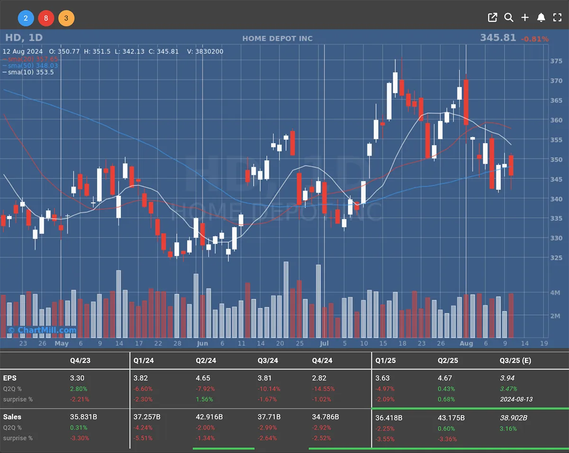Click the EPS surprise value 1.56%
Screen dimensions: 569x453
205,399
